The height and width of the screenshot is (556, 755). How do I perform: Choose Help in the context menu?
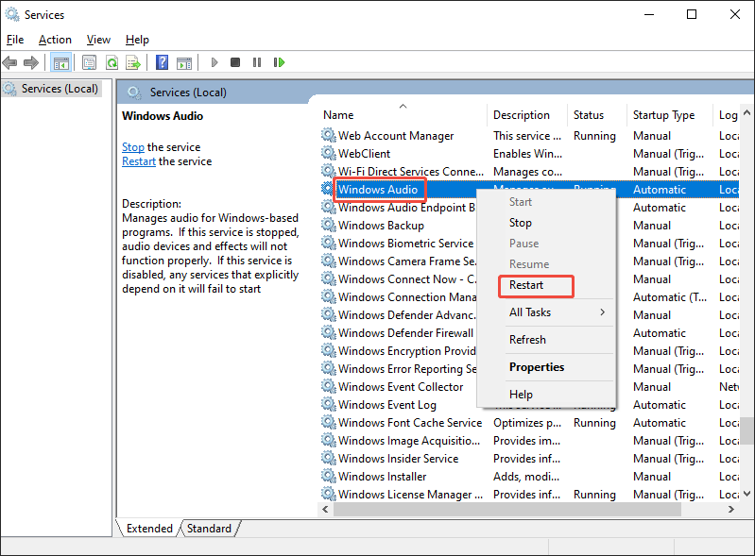coord(546,395)
